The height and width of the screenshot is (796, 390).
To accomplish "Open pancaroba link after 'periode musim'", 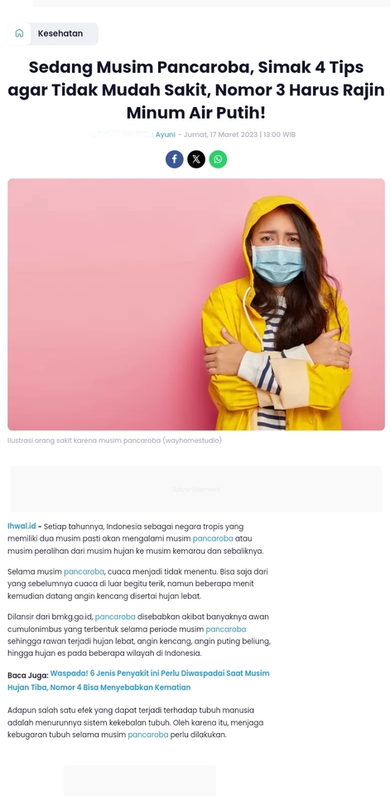I will (x=226, y=629).
